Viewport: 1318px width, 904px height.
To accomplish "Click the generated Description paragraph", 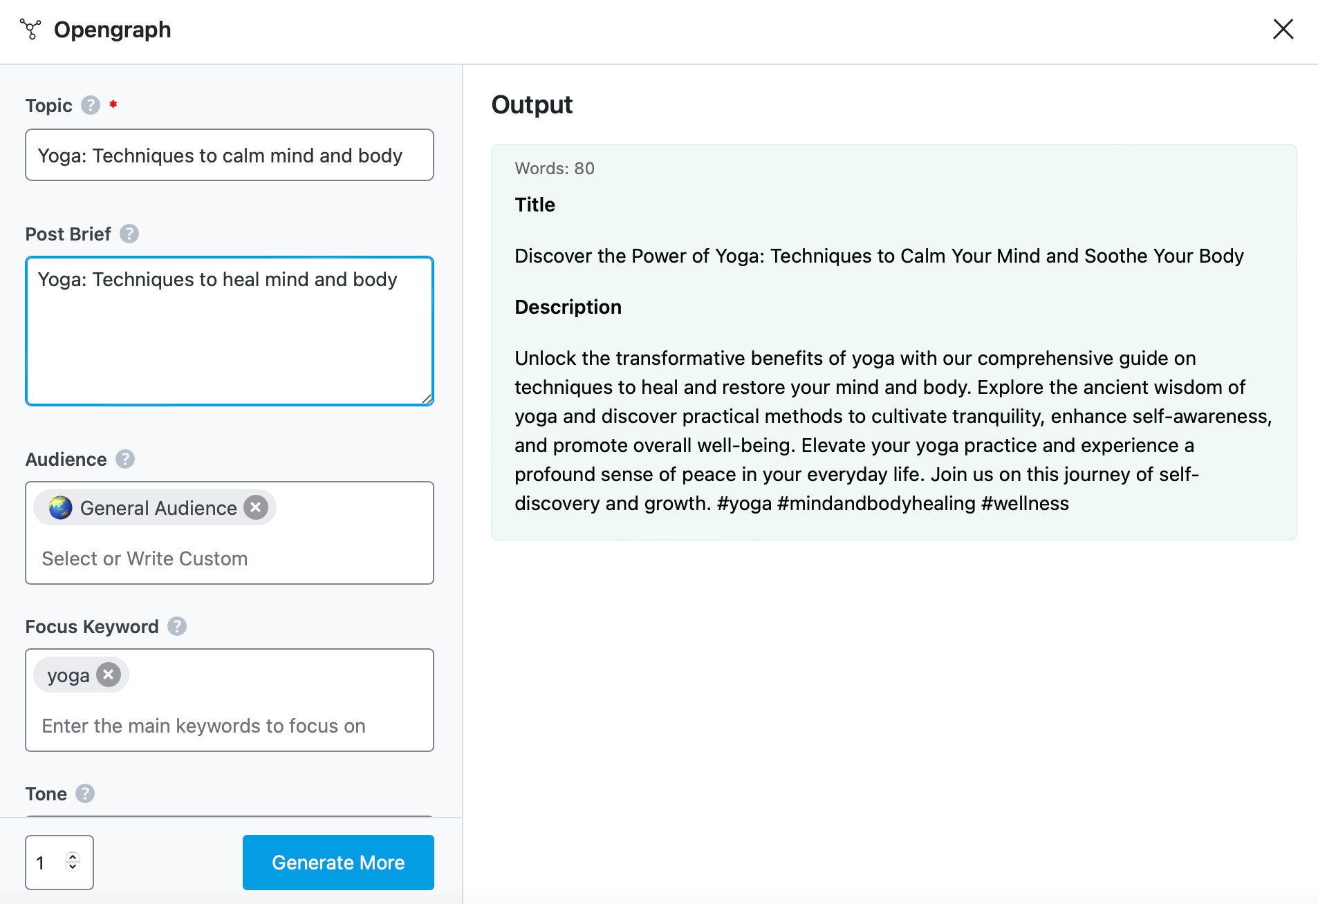I will click(893, 431).
